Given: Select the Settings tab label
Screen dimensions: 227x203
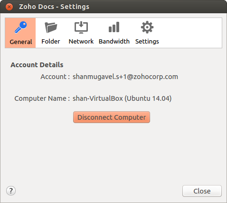Looking at the screenshot, I should click(x=147, y=42).
